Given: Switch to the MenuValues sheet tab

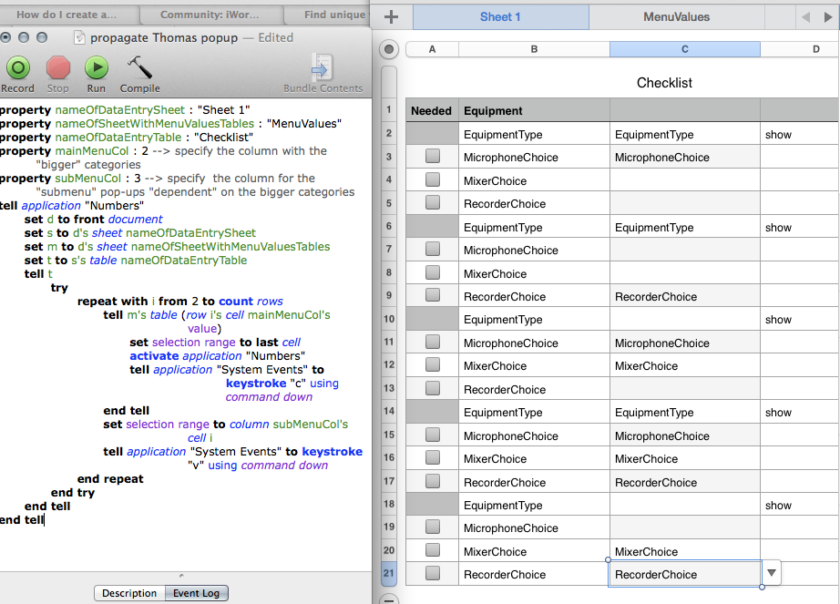Looking at the screenshot, I should click(x=676, y=16).
